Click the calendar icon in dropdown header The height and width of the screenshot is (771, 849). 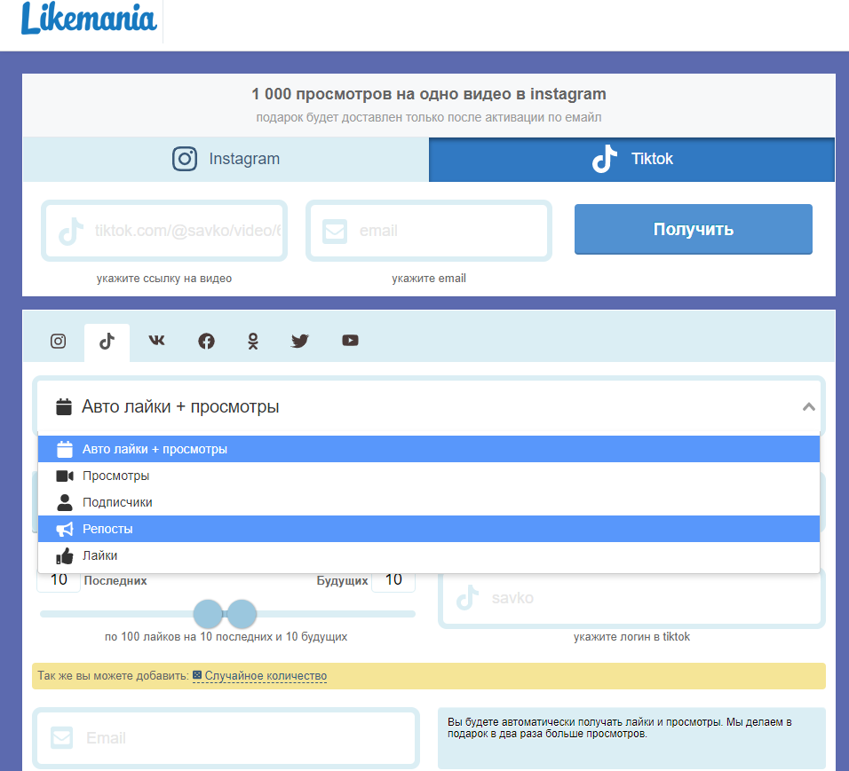[x=64, y=406]
